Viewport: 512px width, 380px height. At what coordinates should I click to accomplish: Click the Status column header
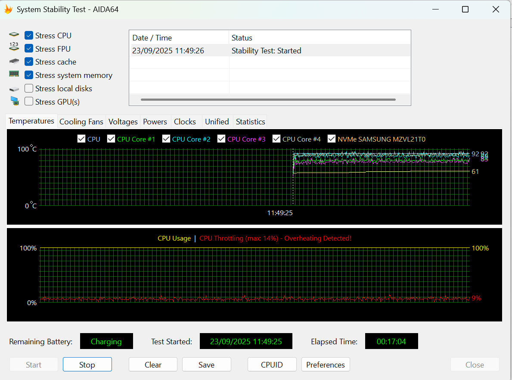320,38
